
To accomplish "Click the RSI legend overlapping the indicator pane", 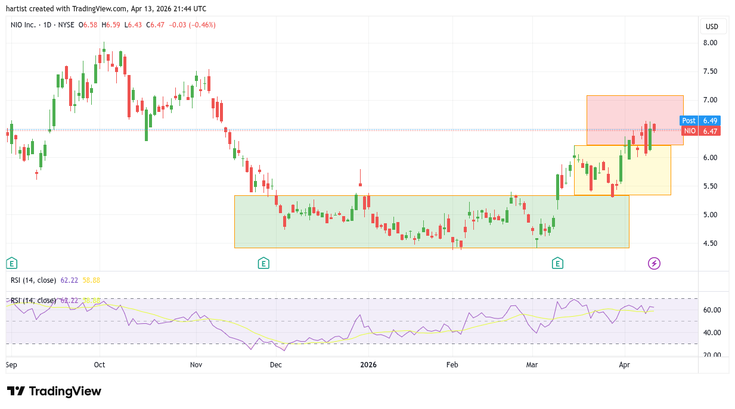I will [33, 301].
